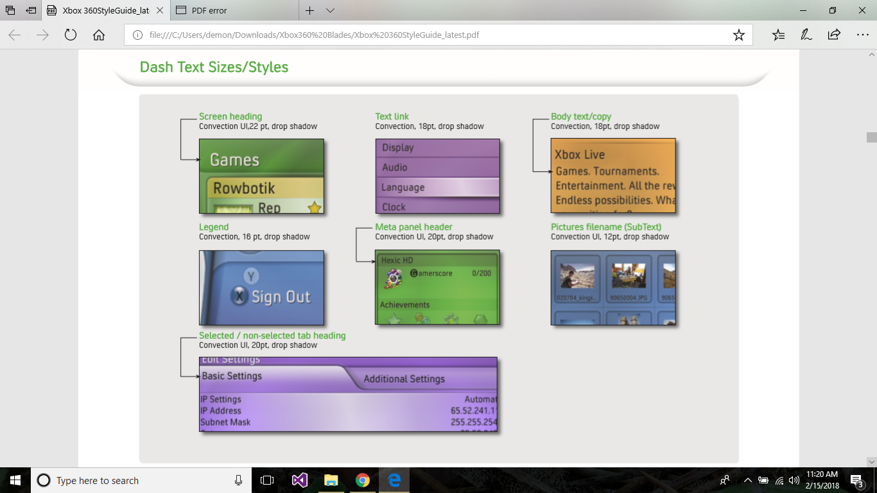Click the Type here to search box
This screenshot has width=877, height=493.
[141, 480]
